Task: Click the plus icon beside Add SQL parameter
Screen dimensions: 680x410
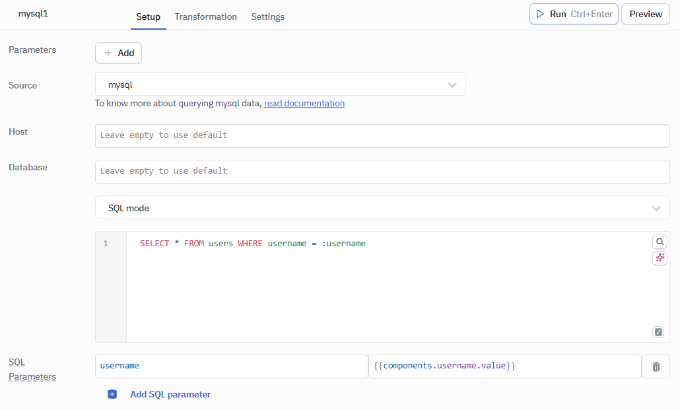Action: (112, 394)
